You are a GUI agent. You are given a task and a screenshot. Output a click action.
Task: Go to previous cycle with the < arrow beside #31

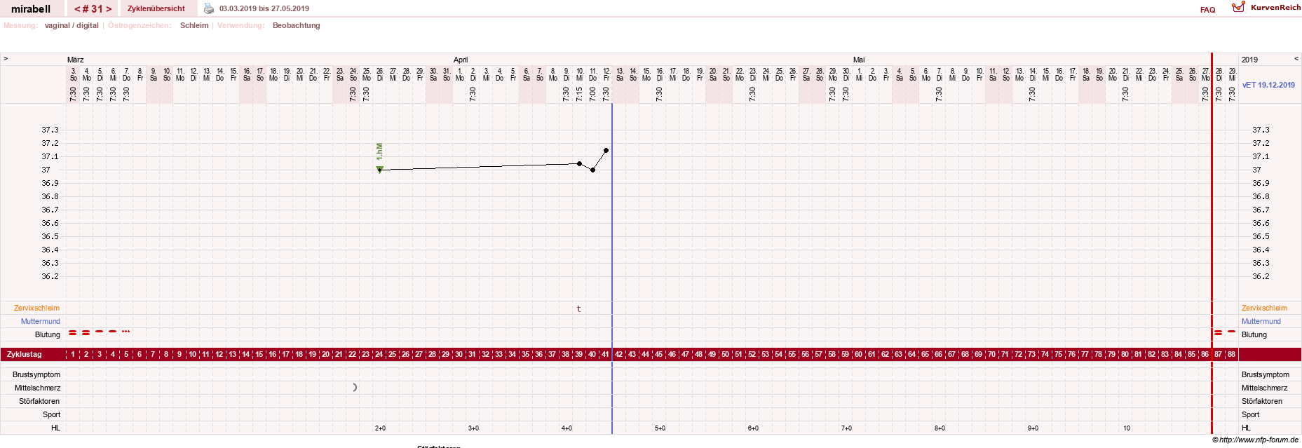(x=77, y=9)
